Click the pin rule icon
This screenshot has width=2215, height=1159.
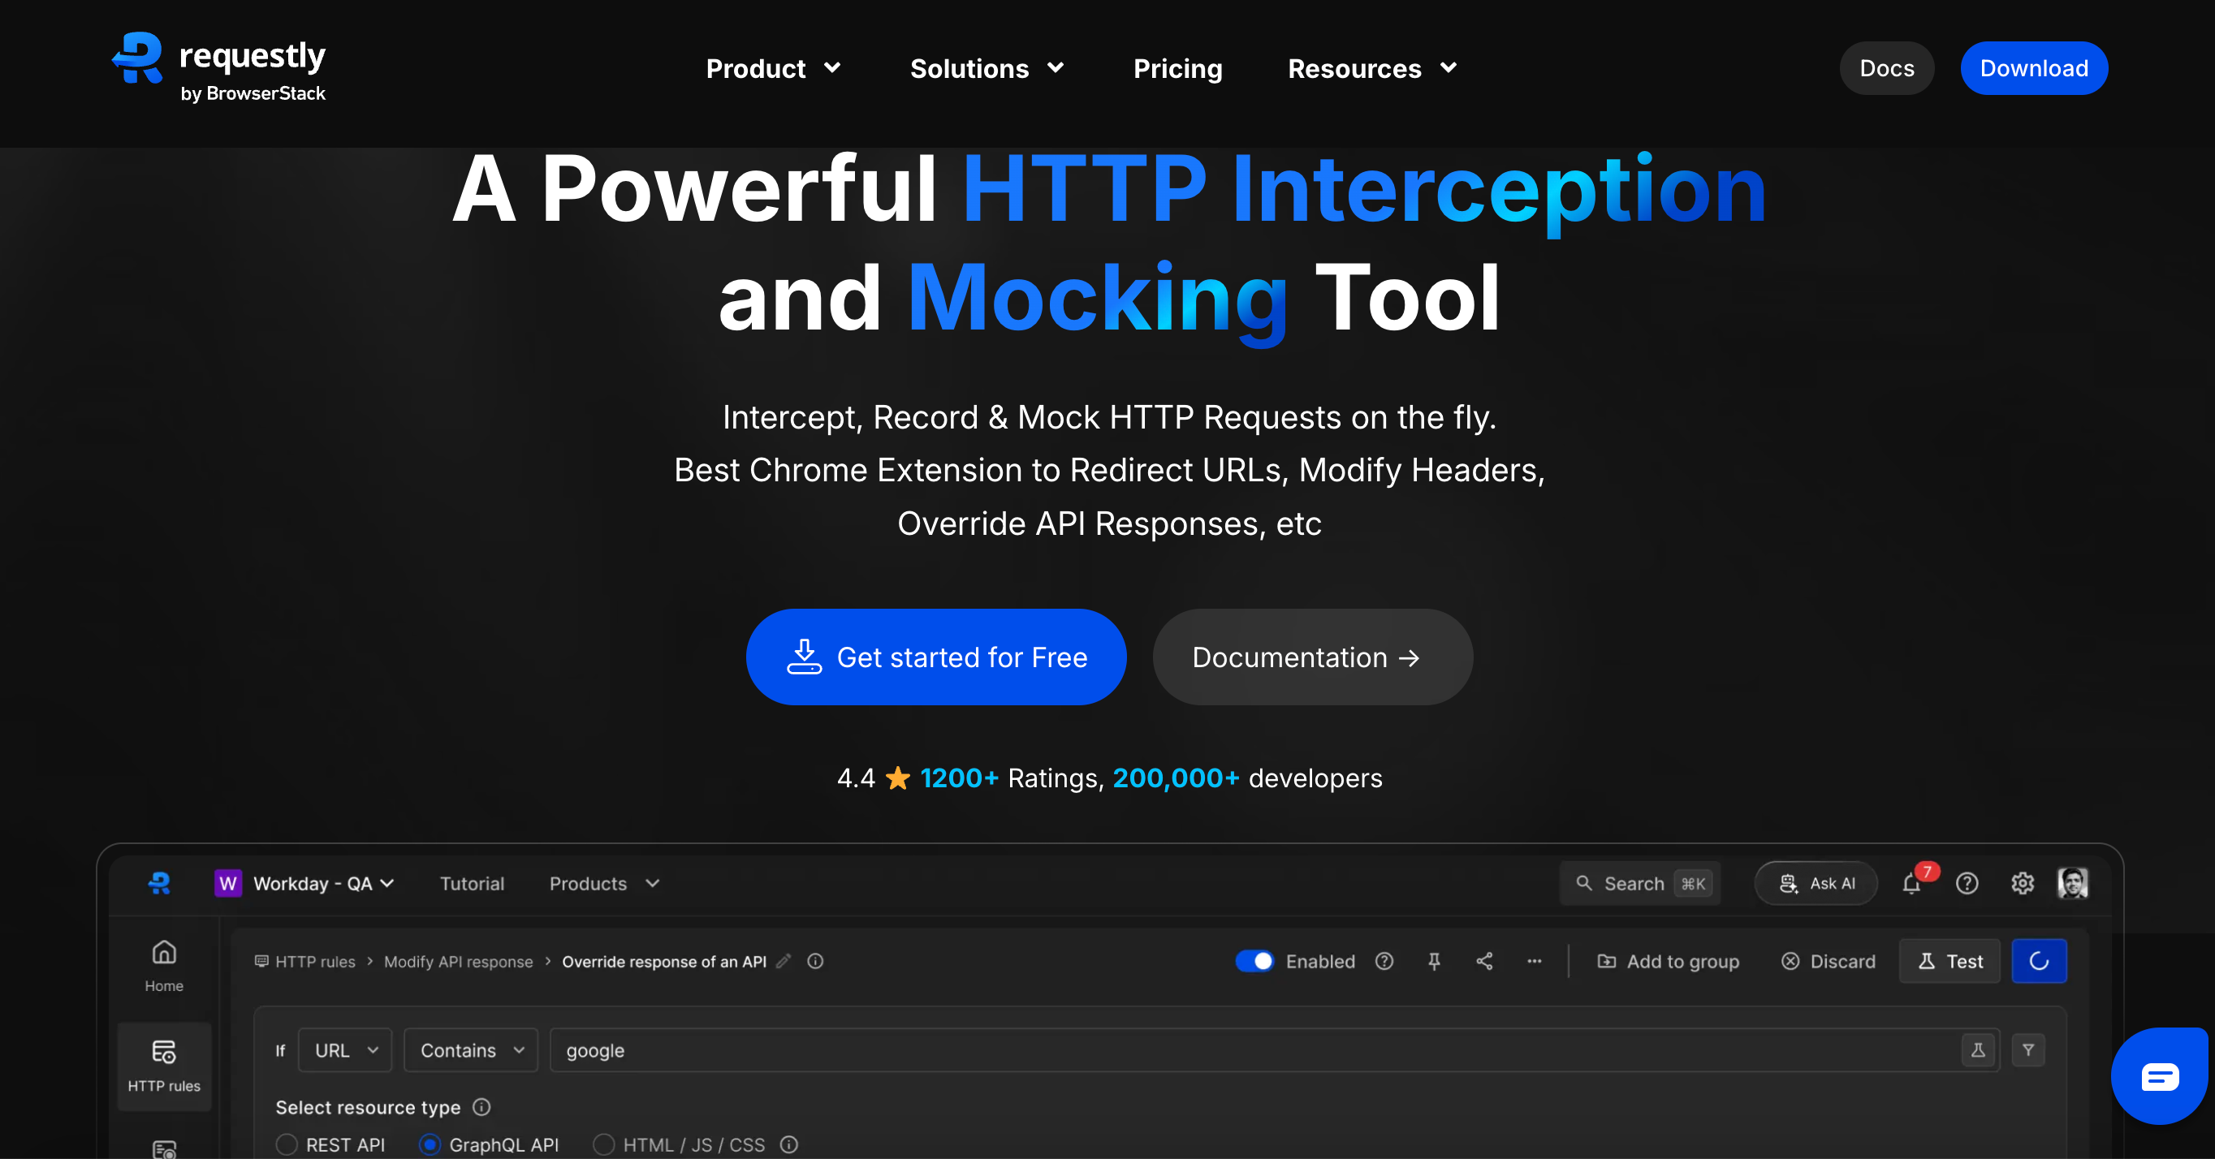tap(1434, 961)
